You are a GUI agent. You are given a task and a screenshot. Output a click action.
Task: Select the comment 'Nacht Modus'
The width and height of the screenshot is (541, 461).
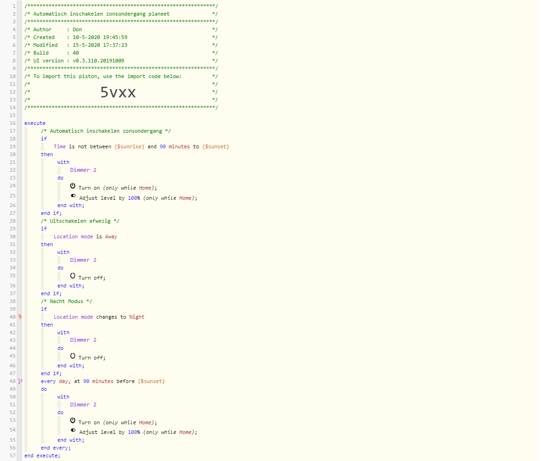(x=67, y=301)
